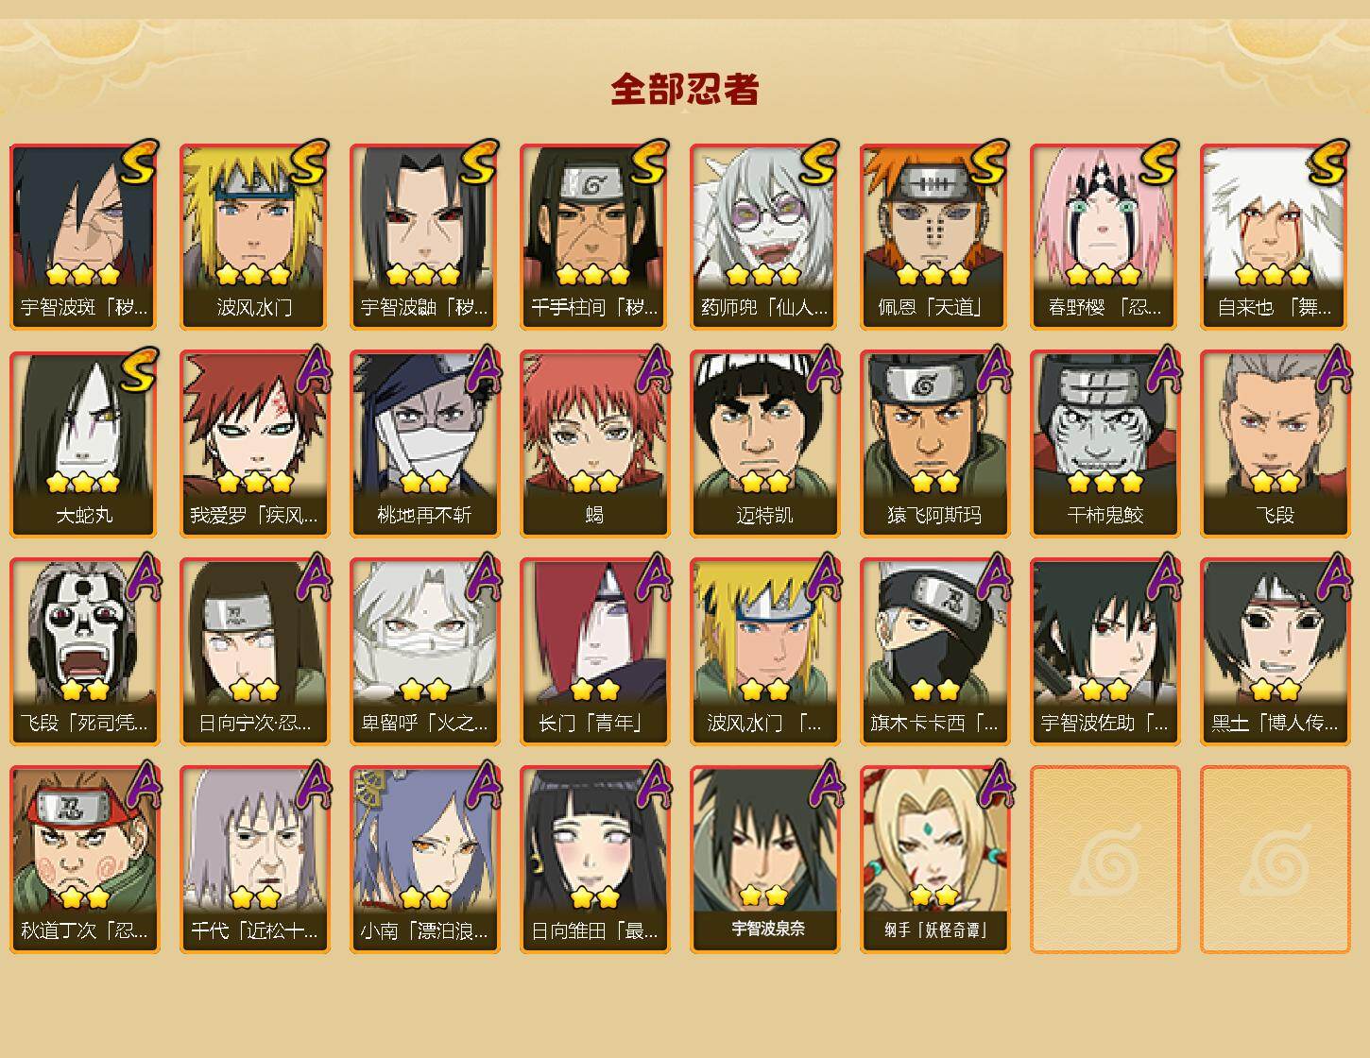Click the 全部忍者 heading
This screenshot has width=1370, height=1058.
[685, 90]
